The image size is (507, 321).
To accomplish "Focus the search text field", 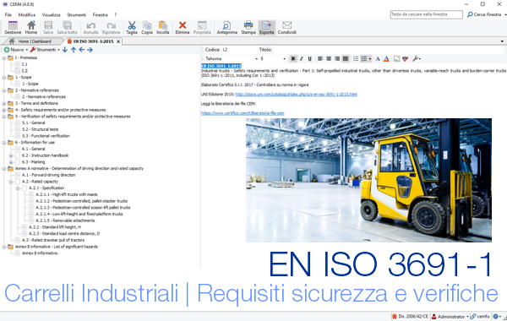I will [426, 14].
